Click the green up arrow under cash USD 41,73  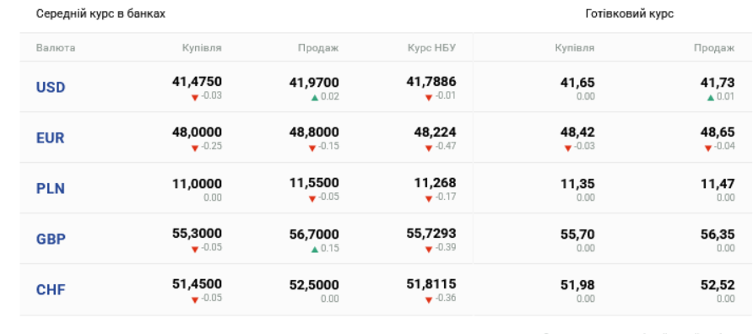click(711, 98)
